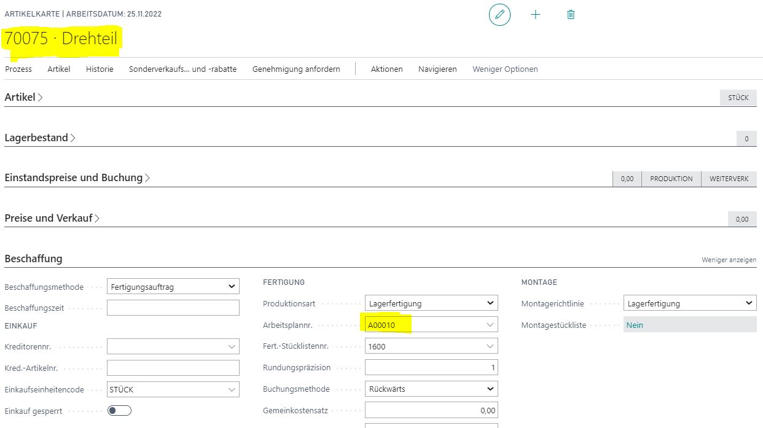The image size is (763, 428).
Task: Click the PRODUKTION summary value
Action: pyautogui.click(x=671, y=179)
